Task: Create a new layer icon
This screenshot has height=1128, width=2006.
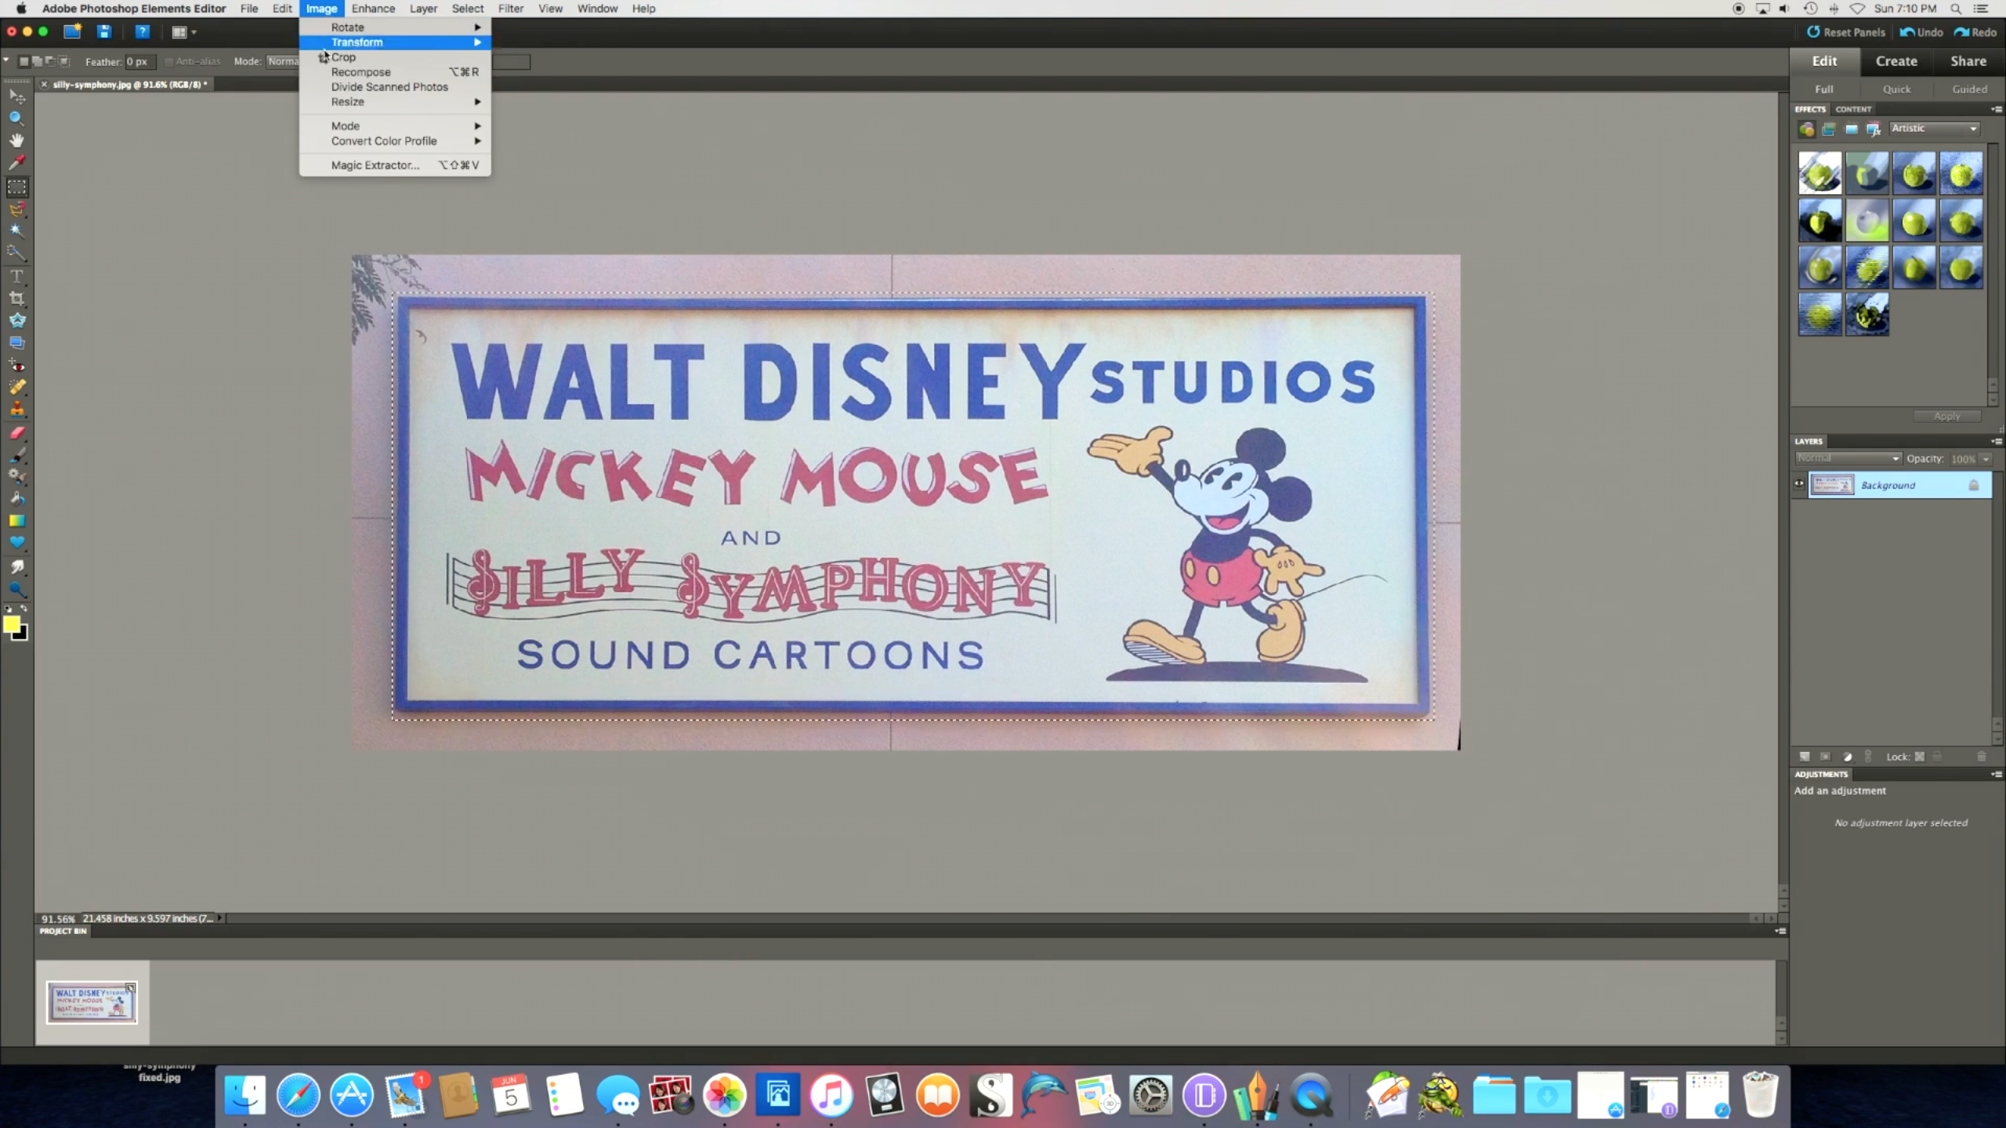Action: 1805,757
